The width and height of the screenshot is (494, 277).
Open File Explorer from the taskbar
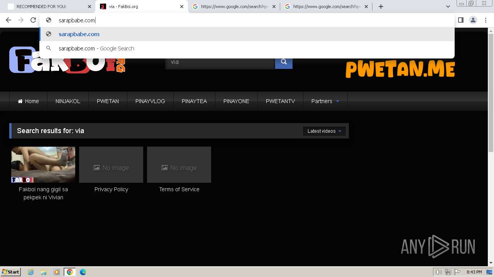tap(44, 272)
